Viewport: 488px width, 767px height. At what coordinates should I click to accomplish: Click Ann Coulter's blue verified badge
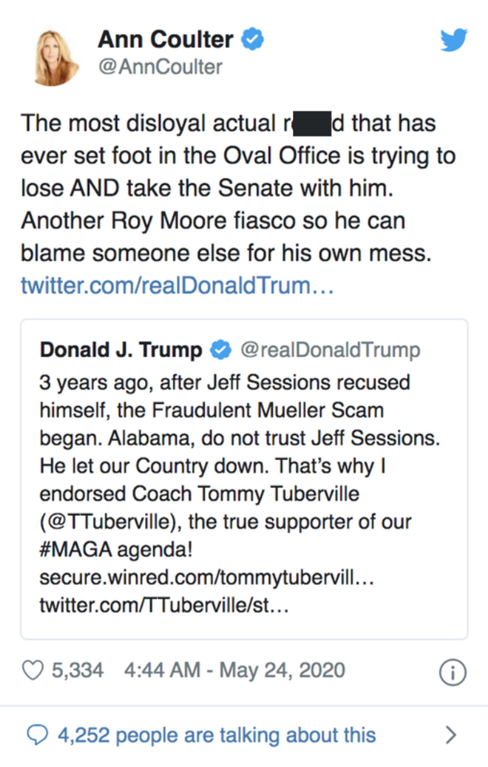[252, 39]
